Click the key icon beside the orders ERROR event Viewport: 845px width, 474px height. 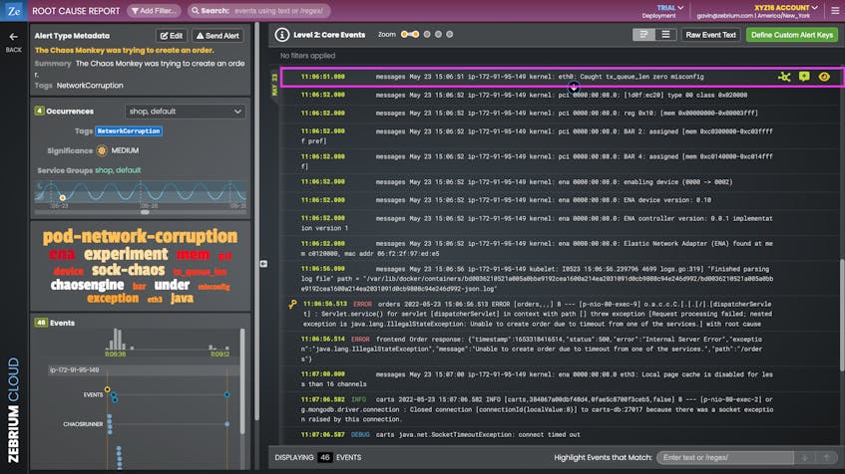[x=290, y=304]
